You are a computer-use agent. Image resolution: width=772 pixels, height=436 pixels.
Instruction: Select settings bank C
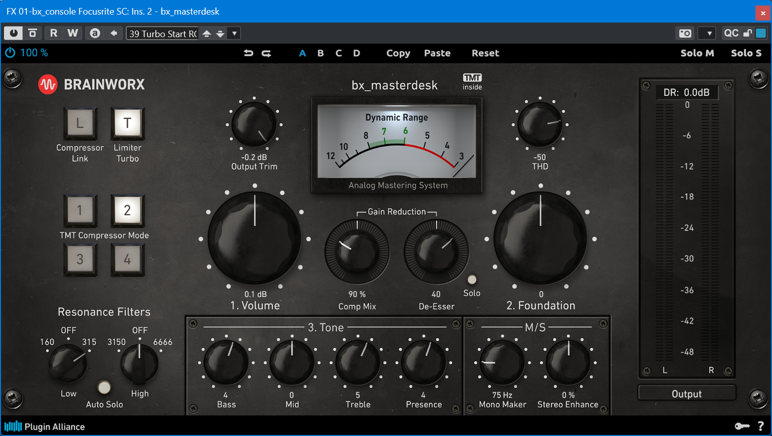pos(339,53)
